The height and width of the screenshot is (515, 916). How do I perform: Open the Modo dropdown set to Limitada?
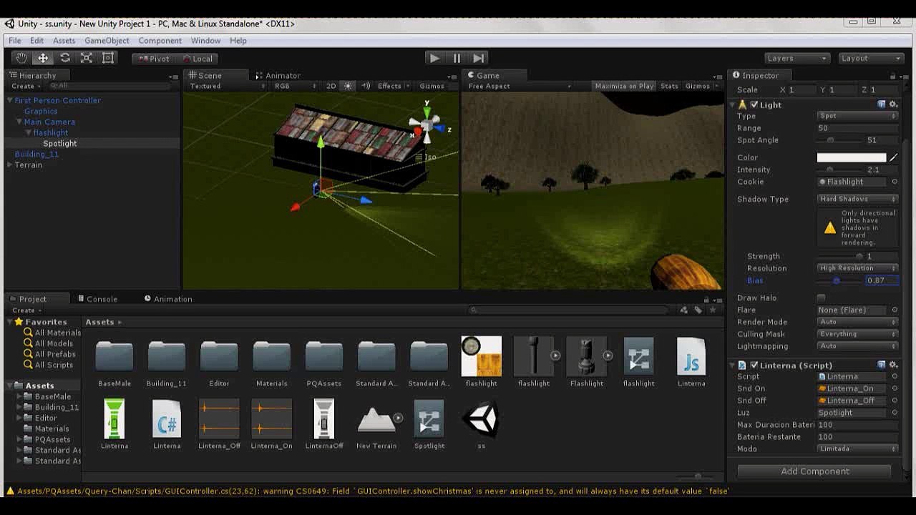click(857, 449)
